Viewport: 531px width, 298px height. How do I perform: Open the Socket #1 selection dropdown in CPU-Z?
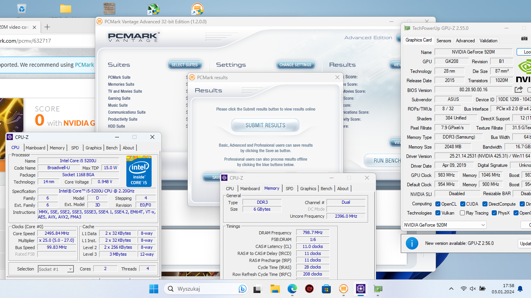click(x=56, y=269)
